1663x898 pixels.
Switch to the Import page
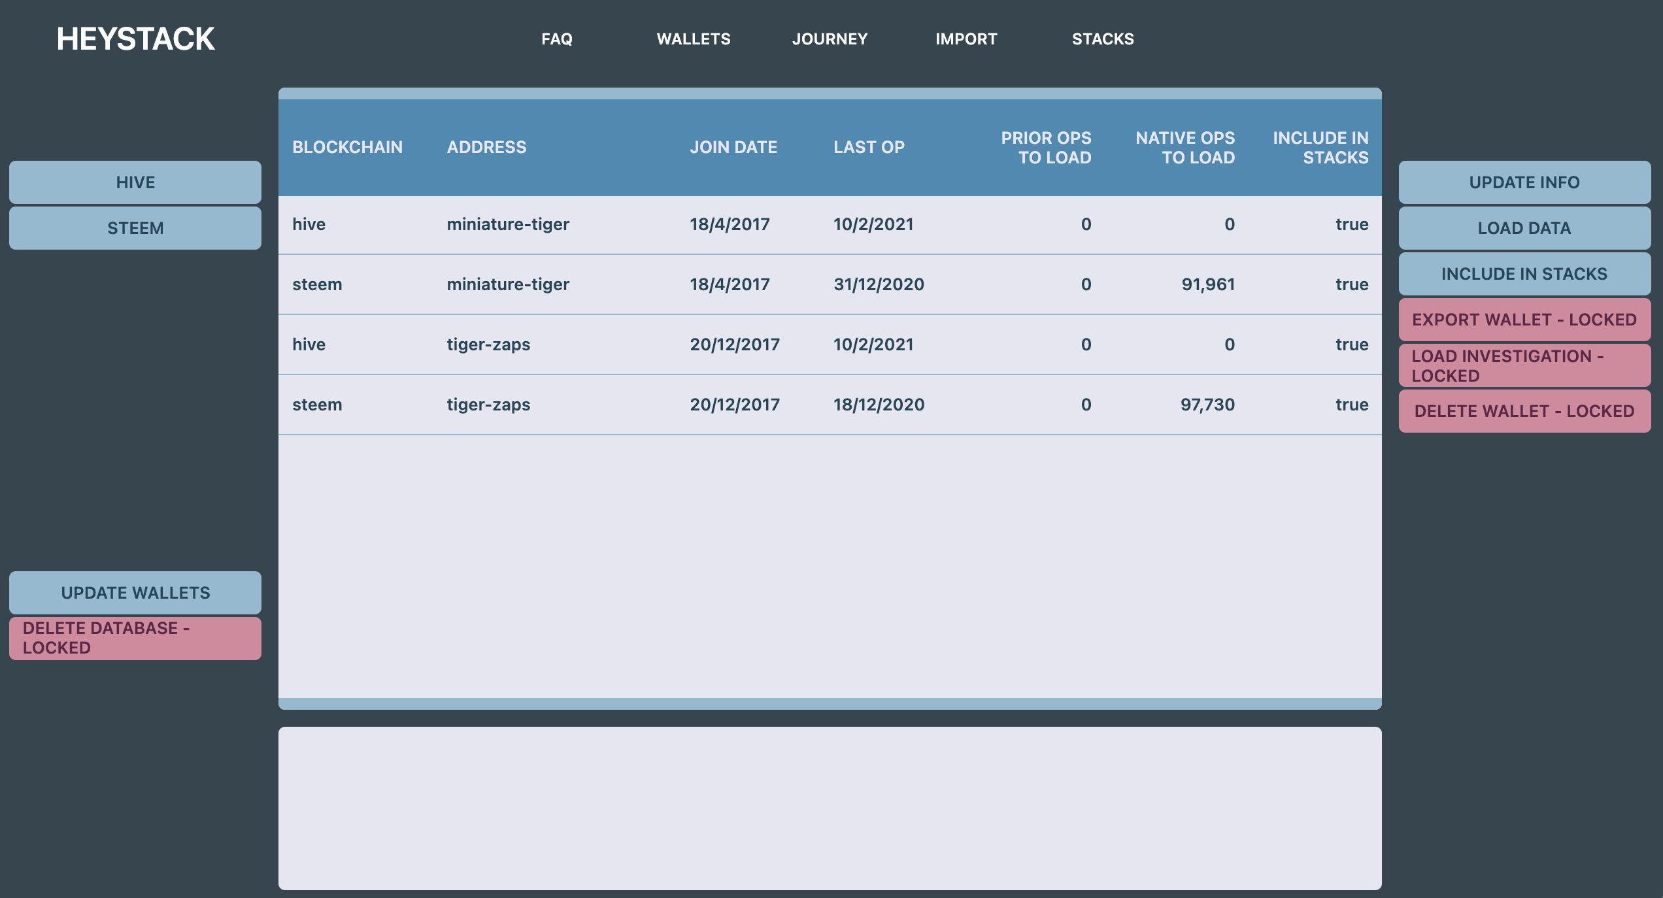coord(966,39)
